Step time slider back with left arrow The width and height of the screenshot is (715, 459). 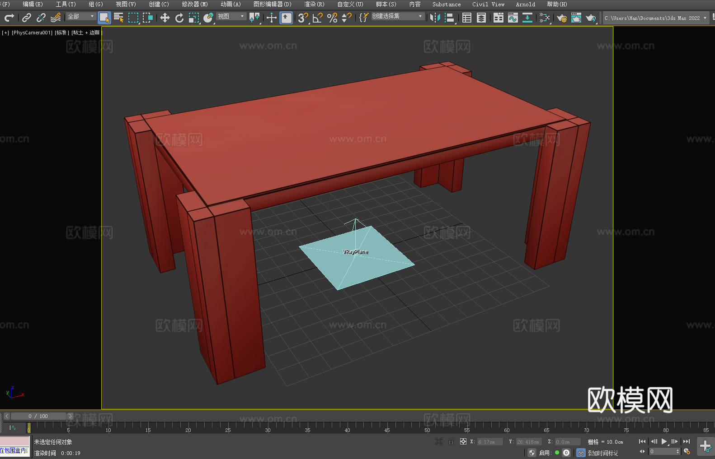click(x=7, y=416)
